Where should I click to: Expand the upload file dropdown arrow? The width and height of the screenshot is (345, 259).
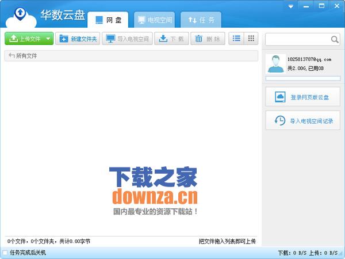48,39
